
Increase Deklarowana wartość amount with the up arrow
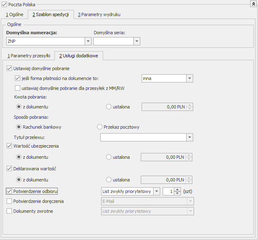[189, 178]
